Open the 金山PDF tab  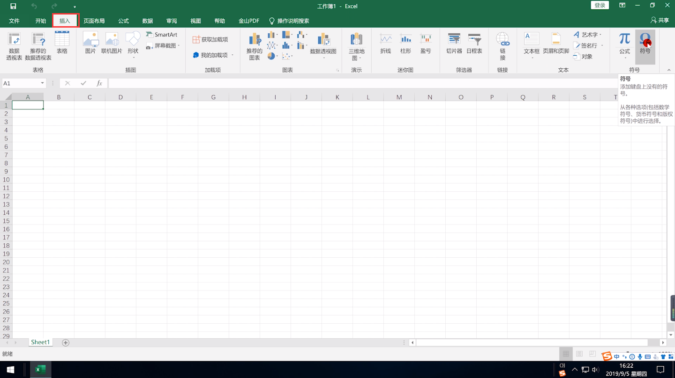(x=249, y=21)
